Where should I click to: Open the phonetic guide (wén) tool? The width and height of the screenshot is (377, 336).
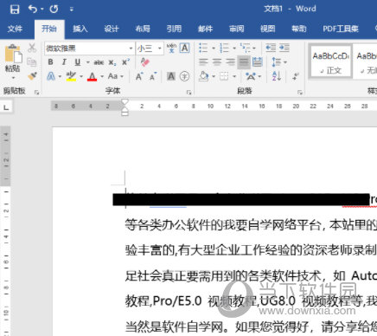[x=171, y=48]
